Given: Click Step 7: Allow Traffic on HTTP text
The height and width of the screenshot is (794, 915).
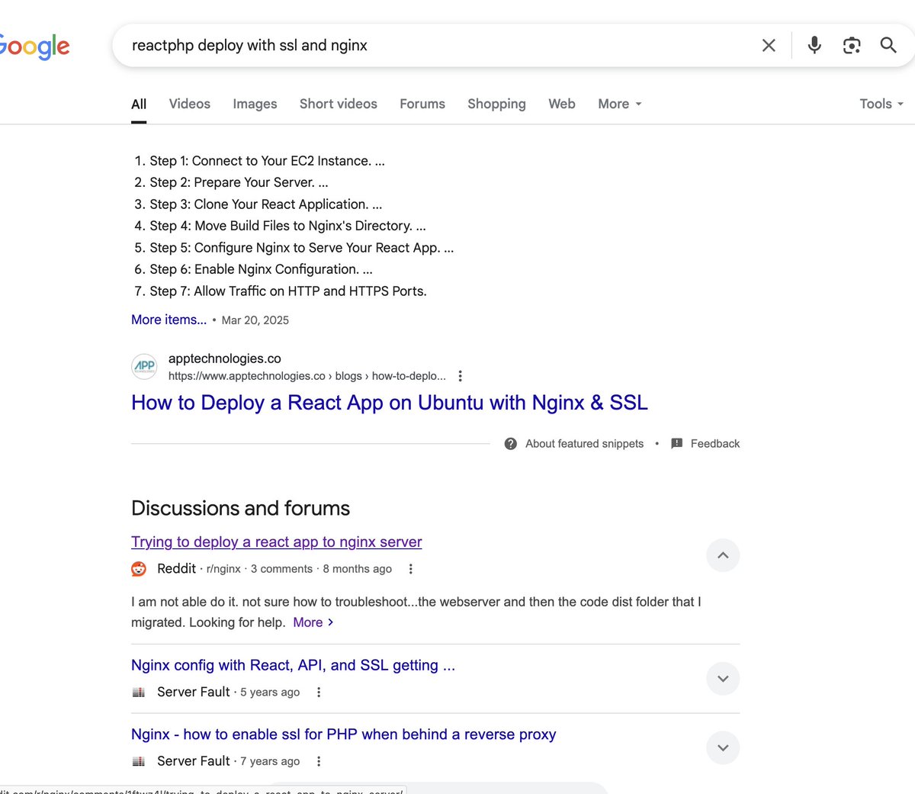Looking at the screenshot, I should pyautogui.click(x=288, y=291).
